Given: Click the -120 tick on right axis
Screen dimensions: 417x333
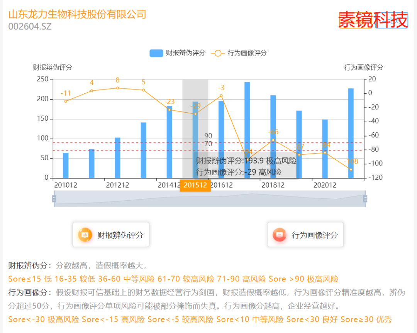Looking at the screenshot, I should (376, 177).
